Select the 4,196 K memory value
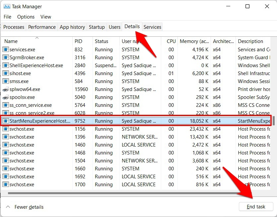 (200, 50)
